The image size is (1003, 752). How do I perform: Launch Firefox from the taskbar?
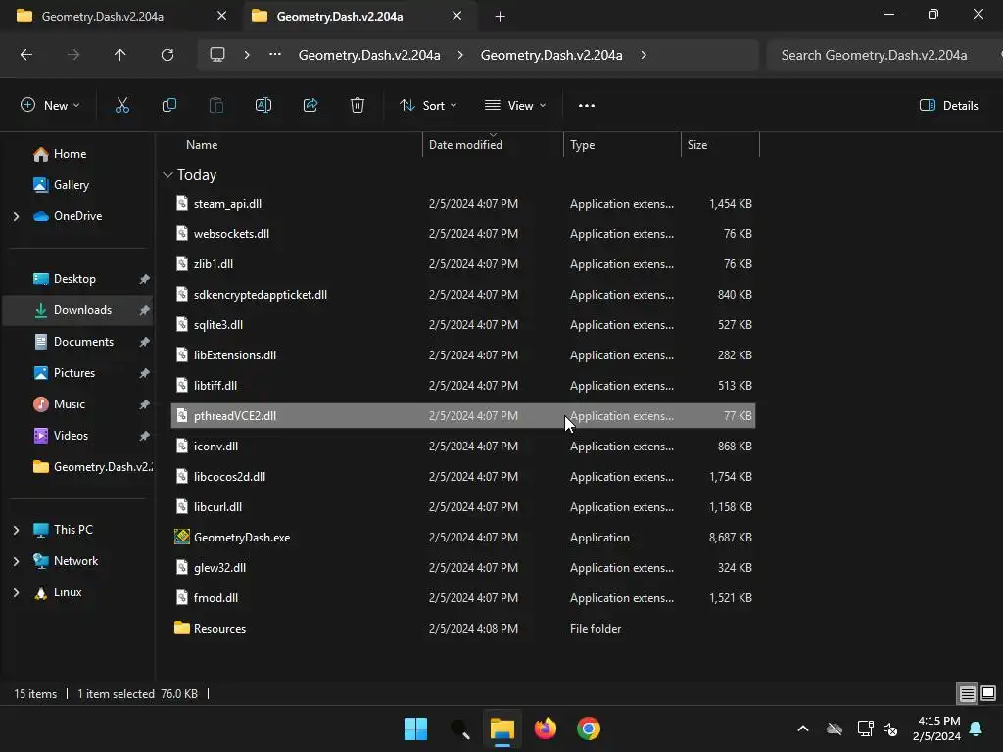pos(546,728)
